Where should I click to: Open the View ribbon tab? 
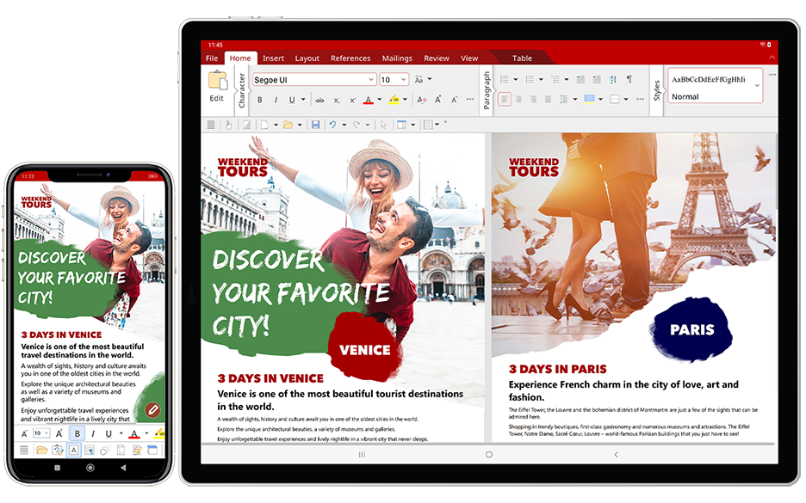tap(468, 58)
